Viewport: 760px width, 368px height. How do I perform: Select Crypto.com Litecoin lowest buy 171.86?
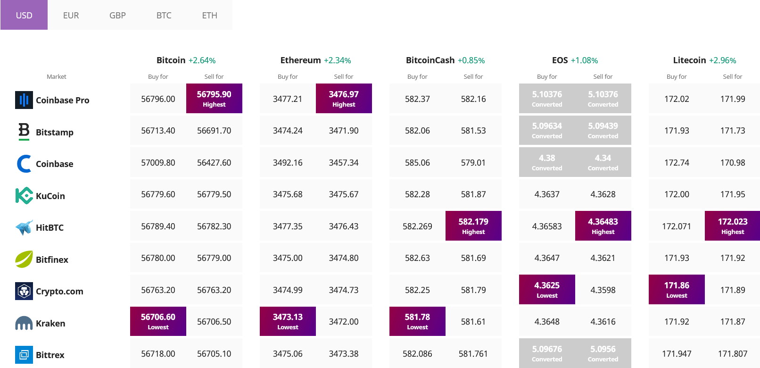coord(677,289)
